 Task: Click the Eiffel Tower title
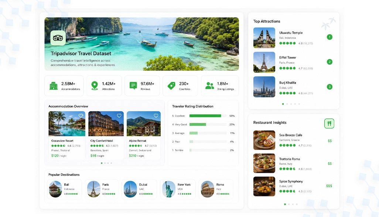click(288, 57)
